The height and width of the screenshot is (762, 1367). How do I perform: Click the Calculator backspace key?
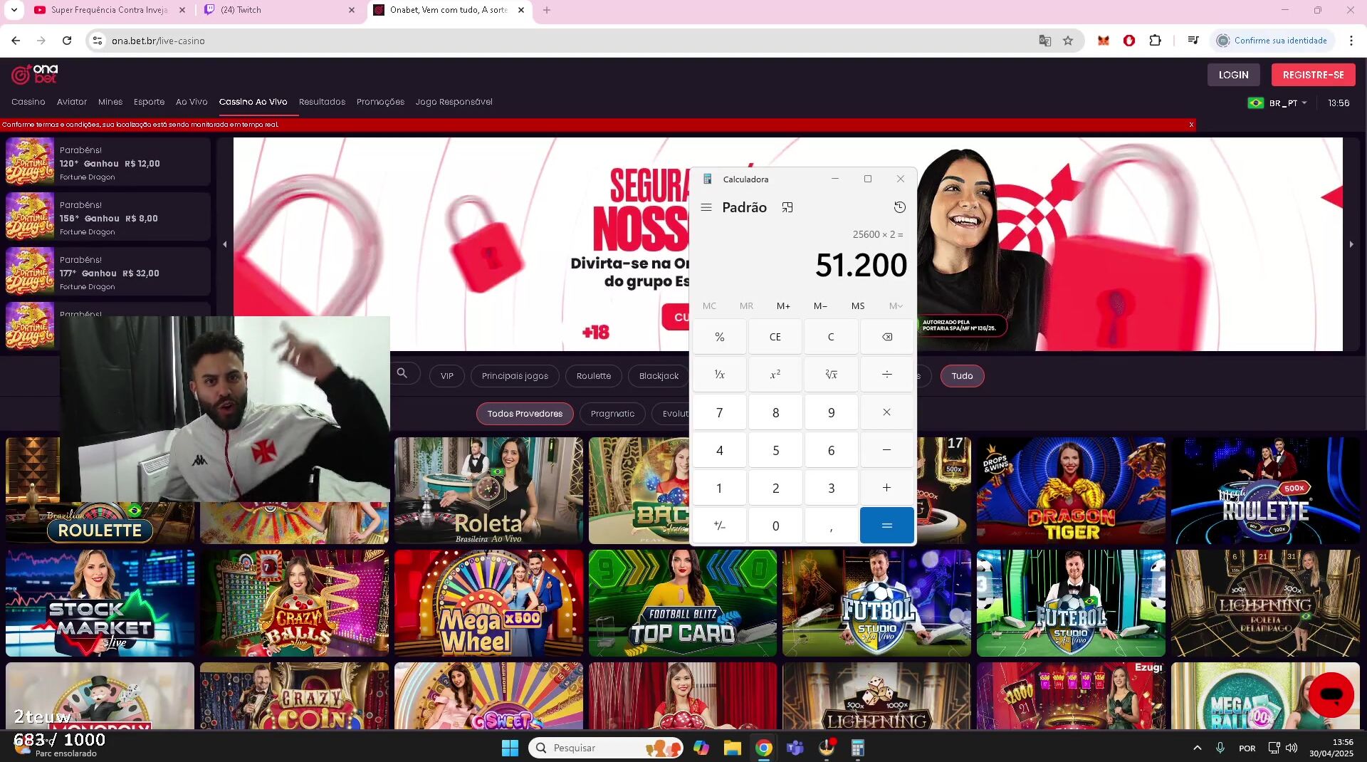coord(886,337)
